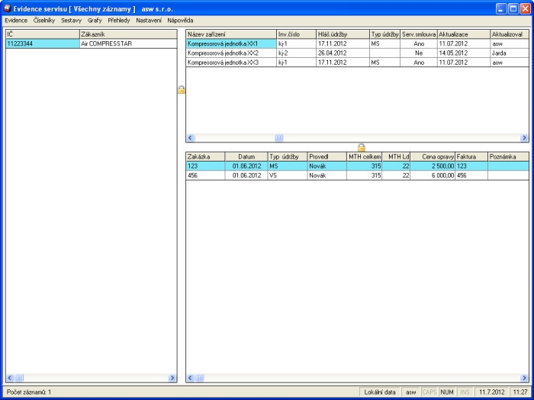
Task: Click the 26.04.2012 maintenance date cell
Action: point(343,53)
